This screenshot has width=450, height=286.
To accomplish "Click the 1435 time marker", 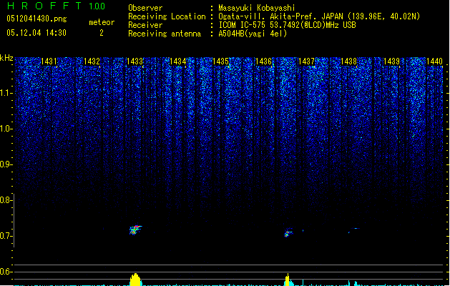I will 220,61.
